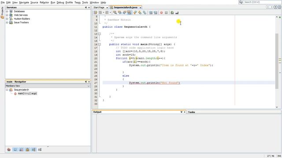Toggle Show Static Members in Navigator
The image size is (282, 158).
pyautogui.click(x=21, y=150)
